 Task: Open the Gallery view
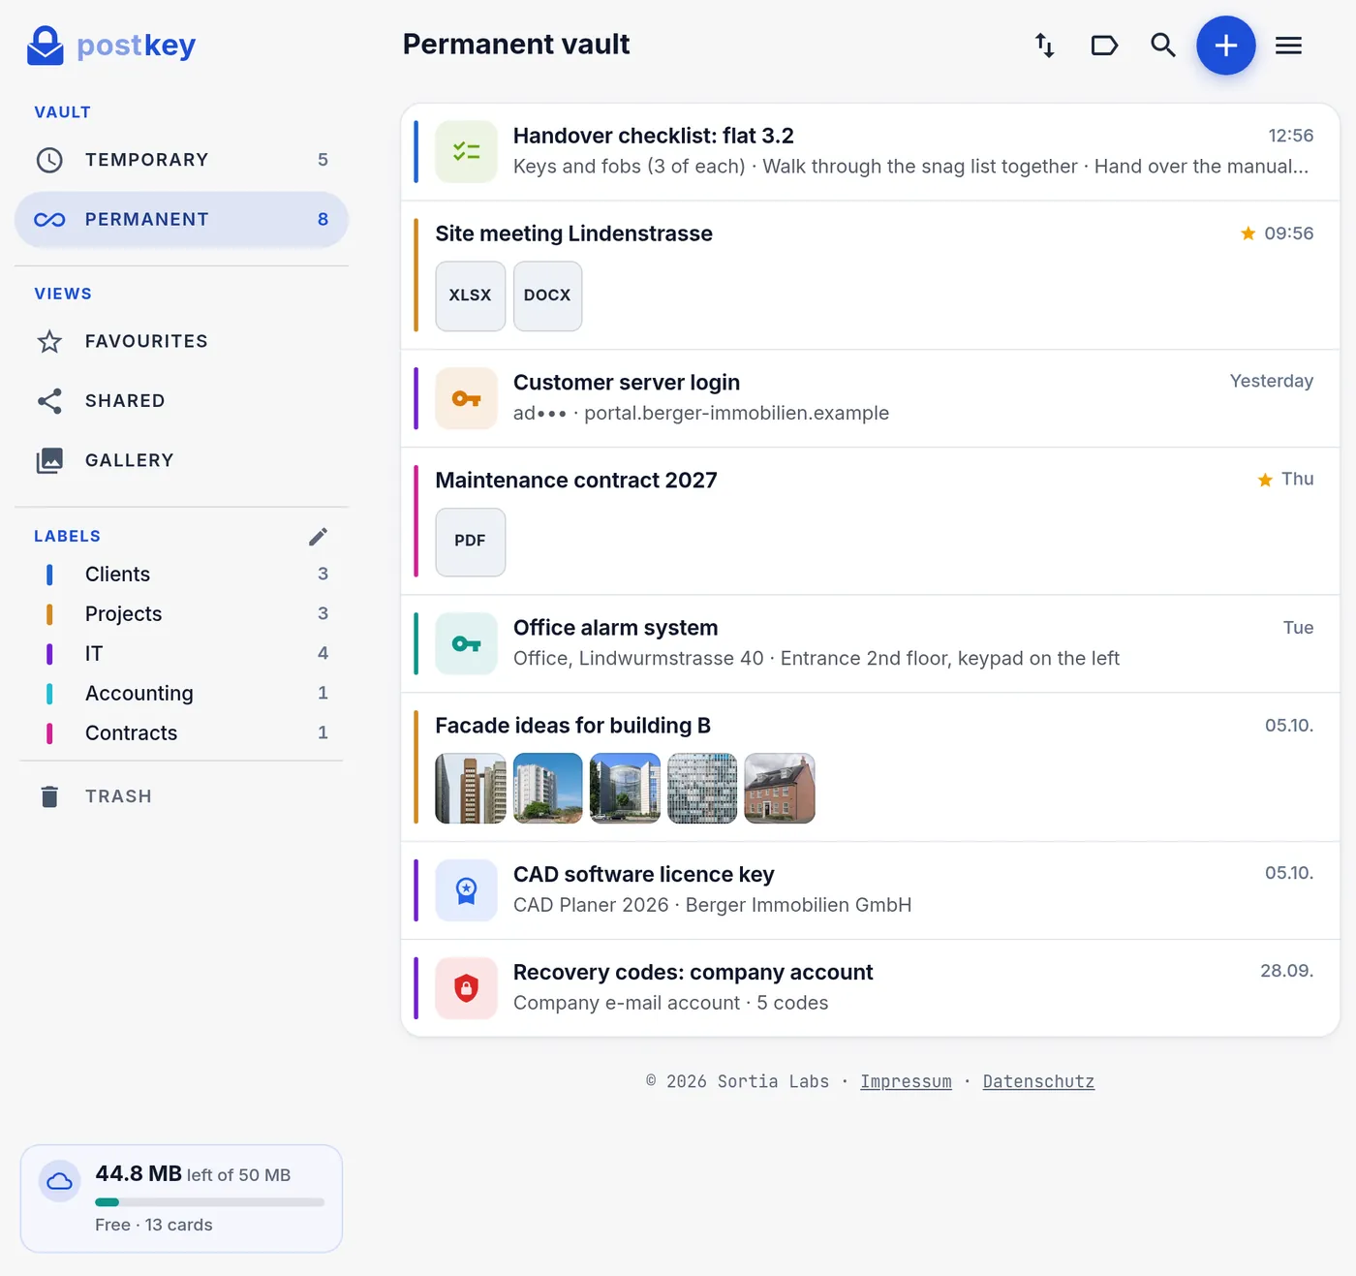point(181,460)
